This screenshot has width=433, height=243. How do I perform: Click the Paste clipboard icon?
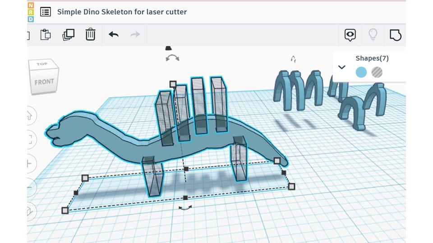coord(46,35)
